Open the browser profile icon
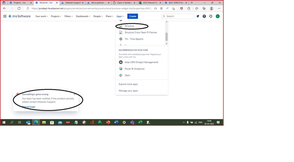Image resolution: width=294 pixels, height=162 pixels. 211,9
